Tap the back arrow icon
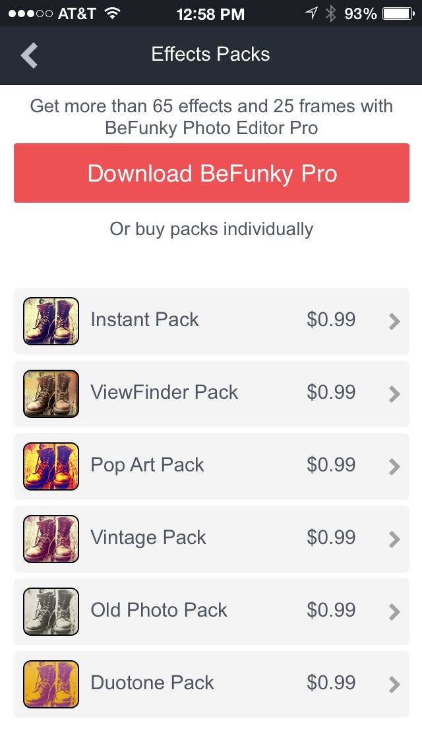 pos(30,55)
